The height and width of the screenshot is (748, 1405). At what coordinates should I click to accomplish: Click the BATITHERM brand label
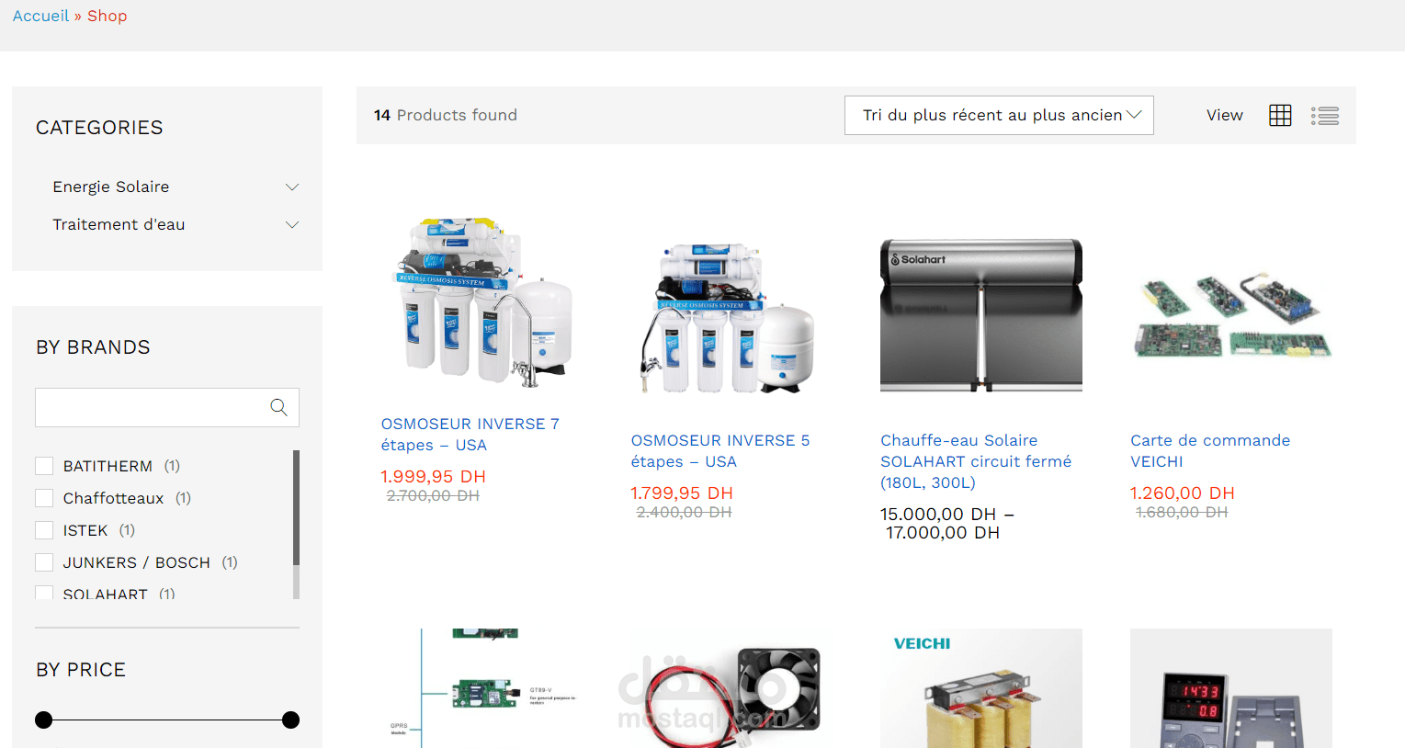[108, 466]
